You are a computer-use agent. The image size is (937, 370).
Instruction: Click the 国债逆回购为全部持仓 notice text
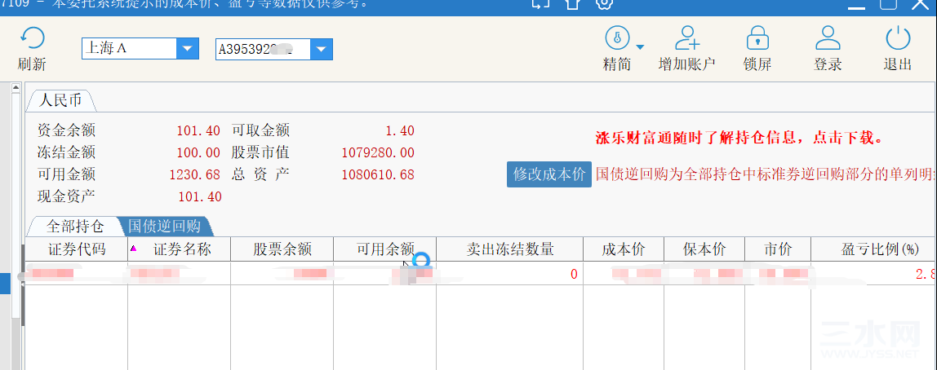click(765, 174)
